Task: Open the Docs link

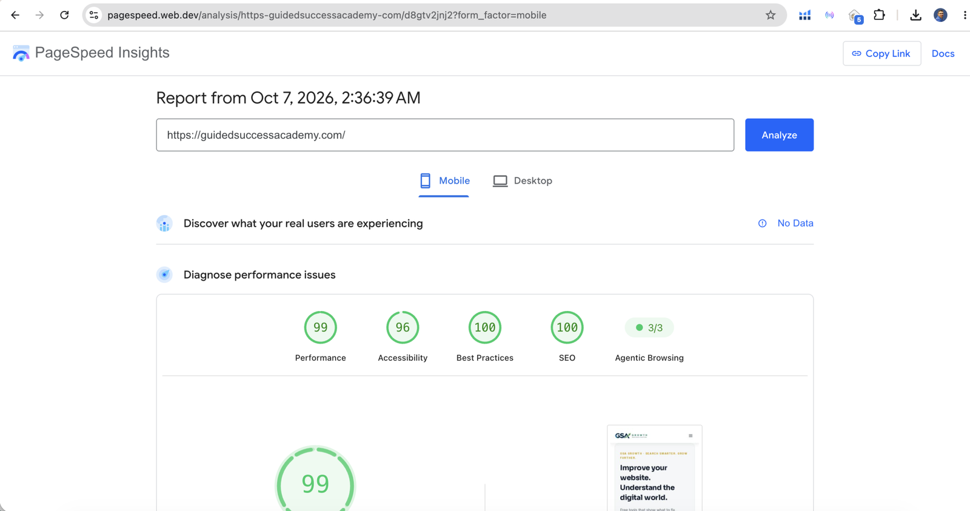Action: [x=943, y=53]
